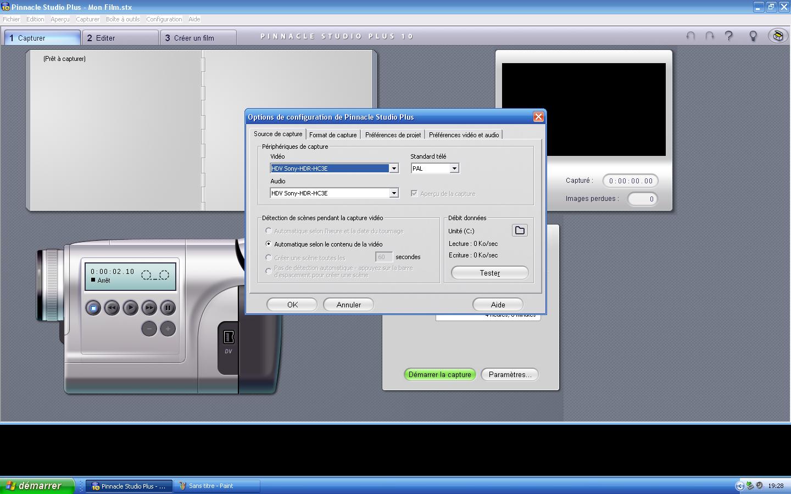Image resolution: width=791 pixels, height=494 pixels.
Task: Click the Aide button in the dialog
Action: click(x=498, y=305)
